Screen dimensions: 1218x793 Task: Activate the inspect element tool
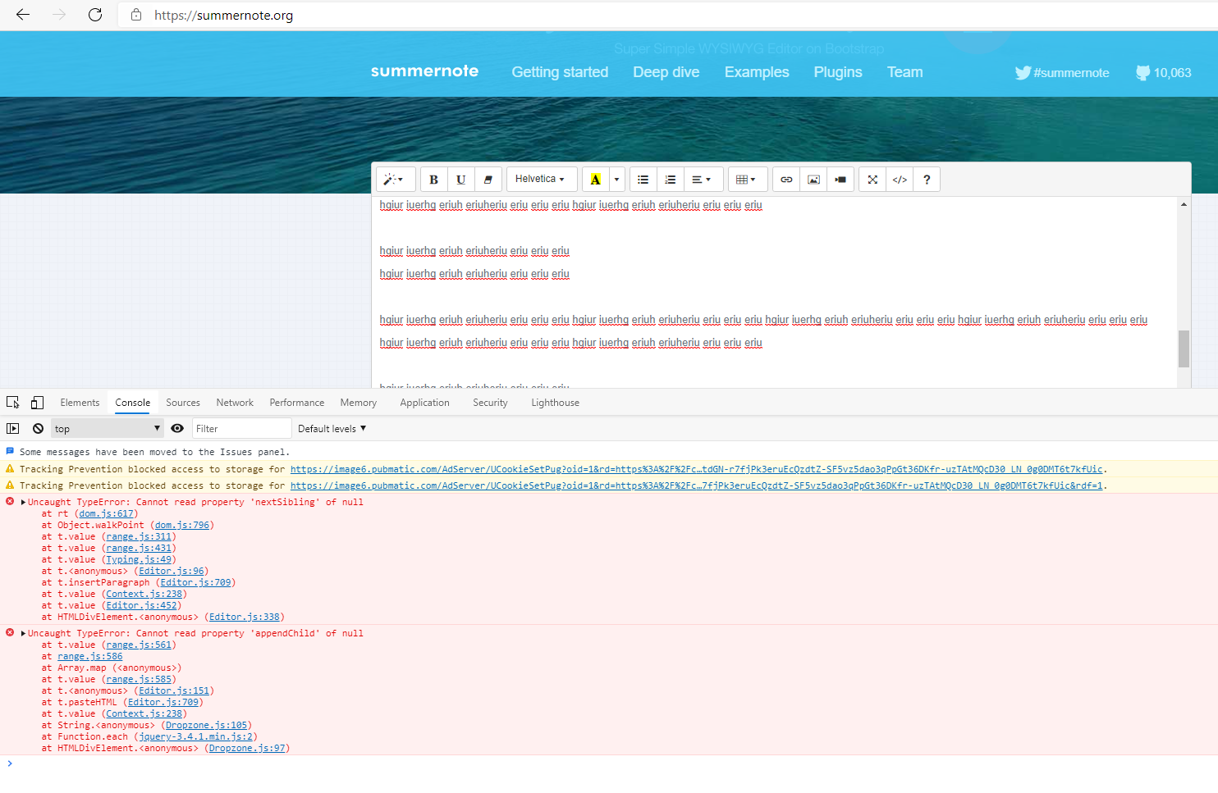pos(12,402)
